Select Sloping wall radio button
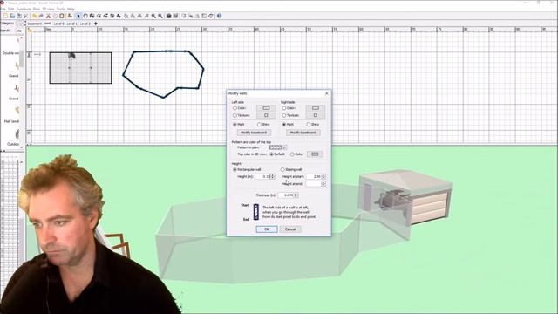The image size is (558, 314). [x=282, y=169]
